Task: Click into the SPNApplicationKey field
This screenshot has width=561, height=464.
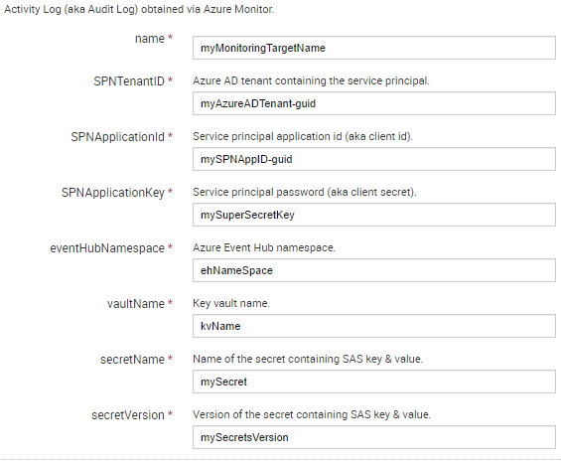Action: point(374,215)
